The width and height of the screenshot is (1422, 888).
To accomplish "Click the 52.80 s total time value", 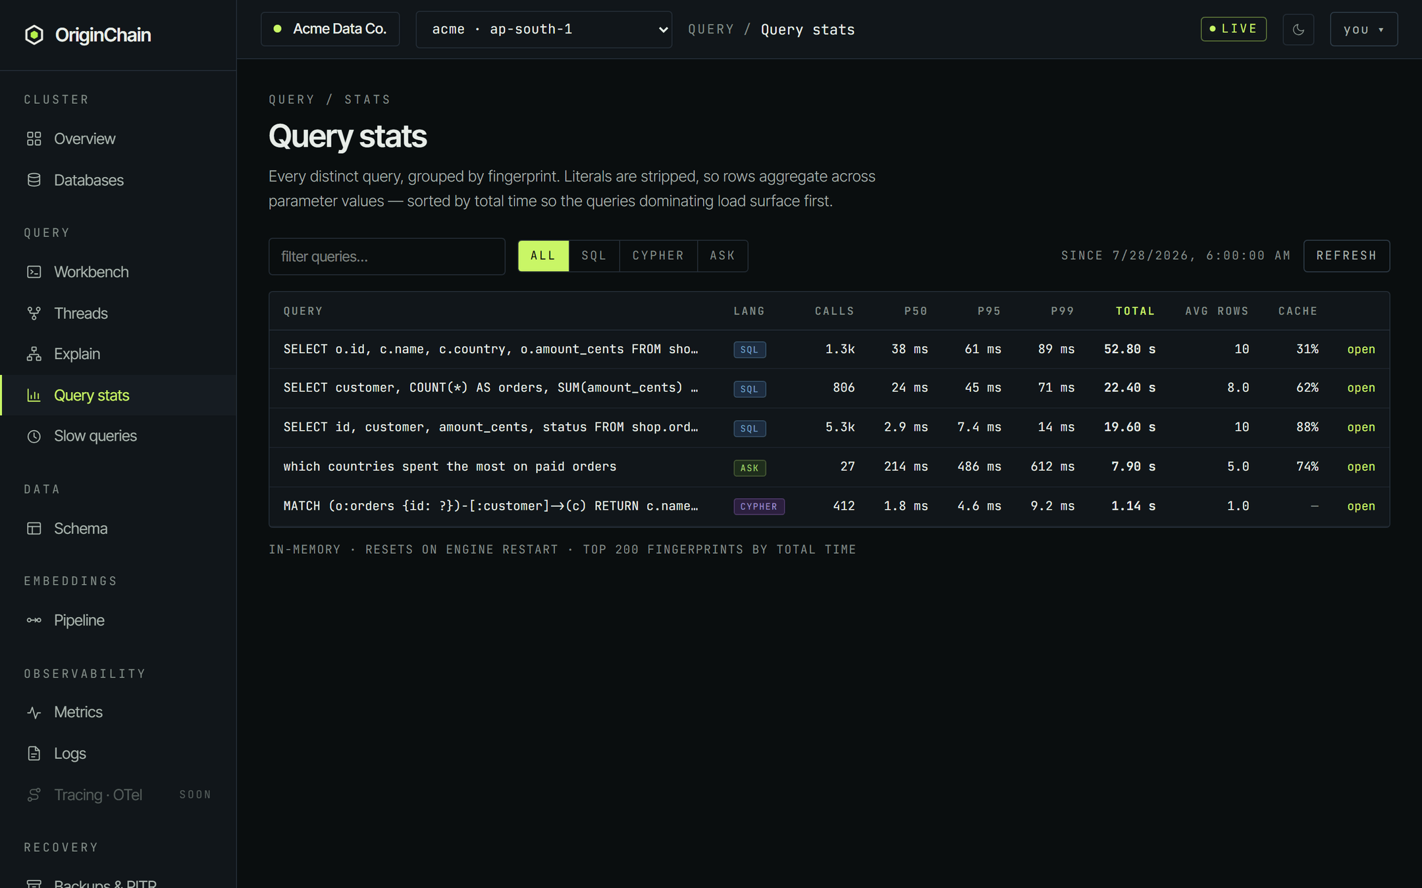I will (1130, 349).
